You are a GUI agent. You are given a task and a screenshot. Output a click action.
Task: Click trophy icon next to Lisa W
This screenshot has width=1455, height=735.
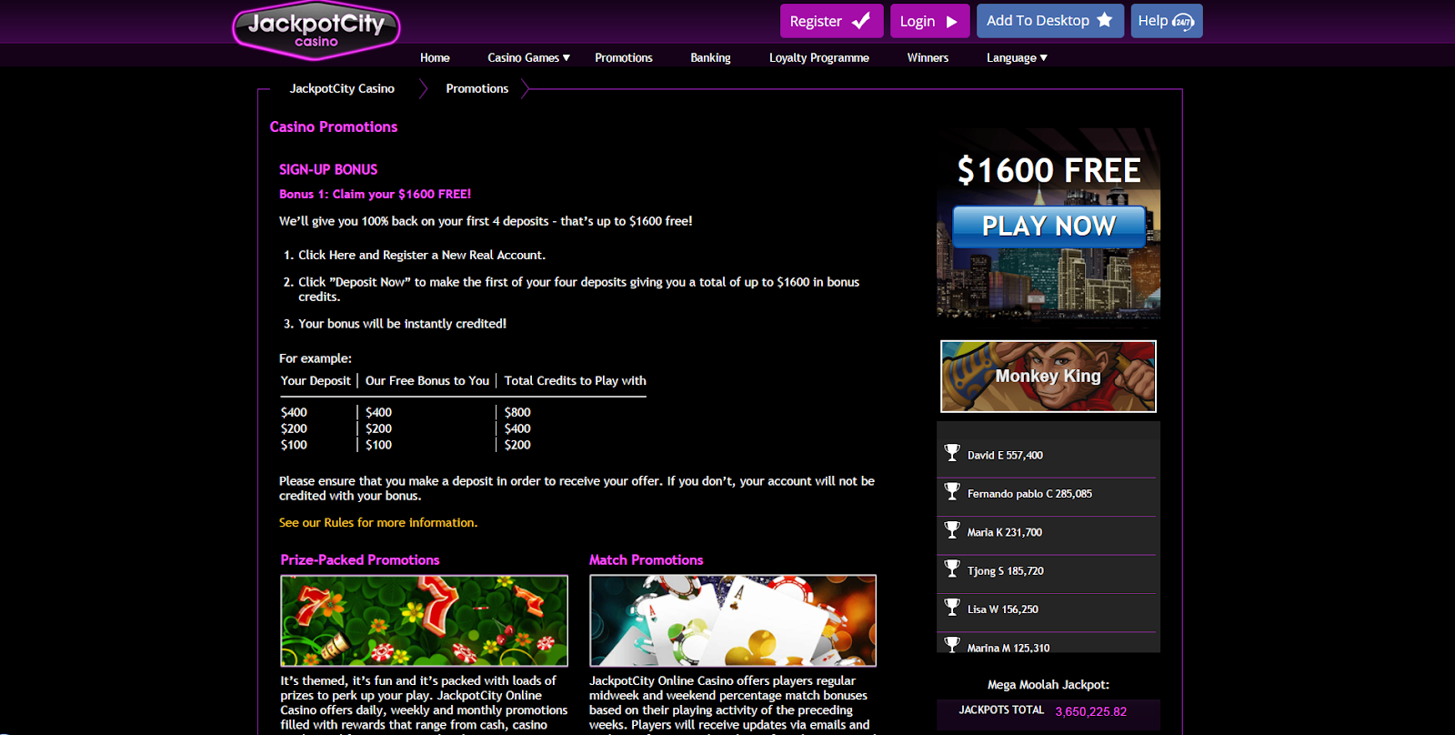coord(952,607)
